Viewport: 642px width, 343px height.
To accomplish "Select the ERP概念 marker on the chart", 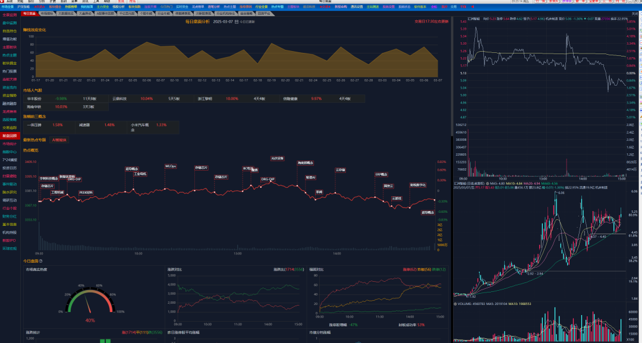I will (381, 174).
